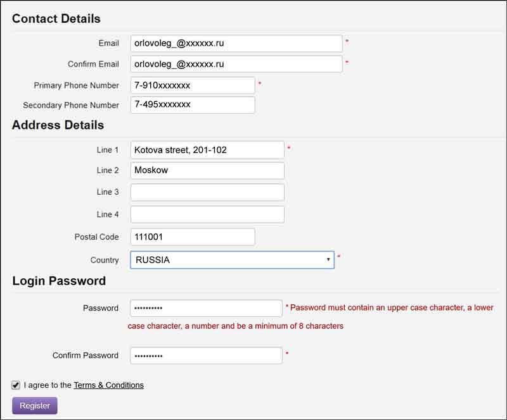507x420 pixels.
Task: Click the Address Details heading
Action: tap(58, 125)
